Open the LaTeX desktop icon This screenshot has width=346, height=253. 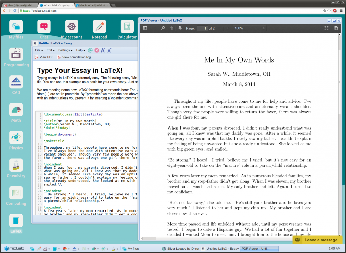[16, 221]
